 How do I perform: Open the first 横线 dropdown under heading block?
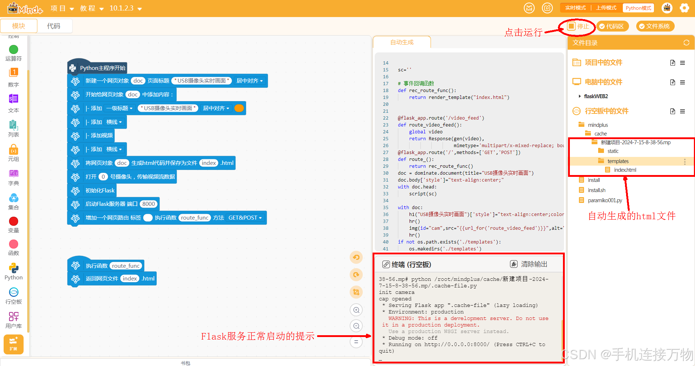[x=114, y=122]
